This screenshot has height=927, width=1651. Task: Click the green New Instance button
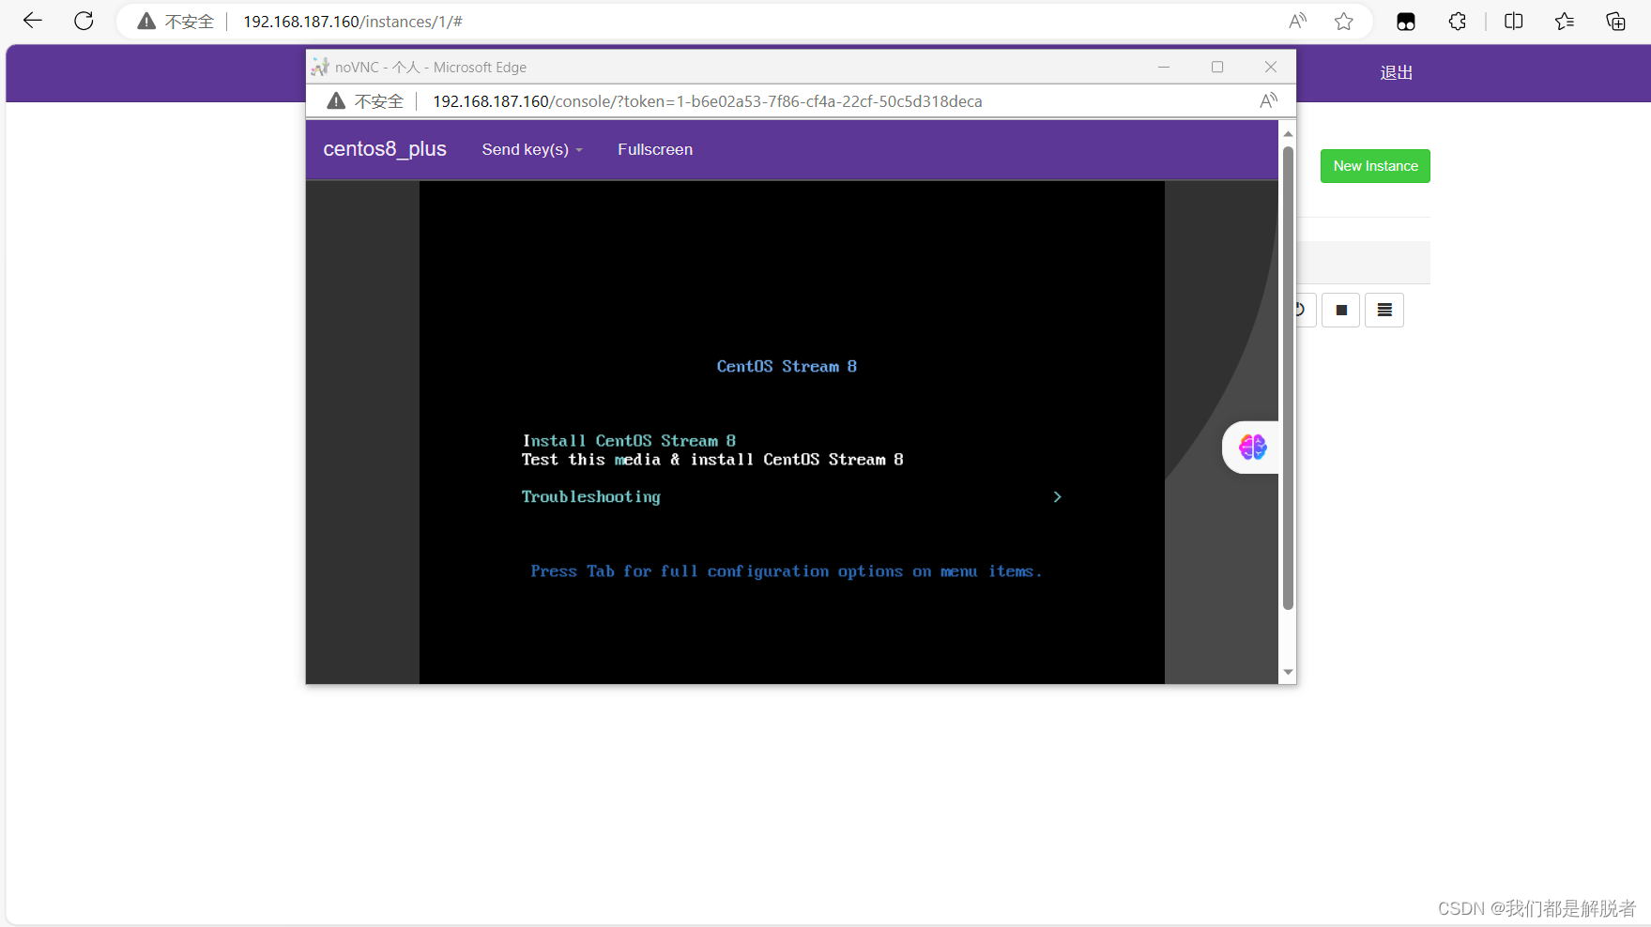(x=1375, y=166)
